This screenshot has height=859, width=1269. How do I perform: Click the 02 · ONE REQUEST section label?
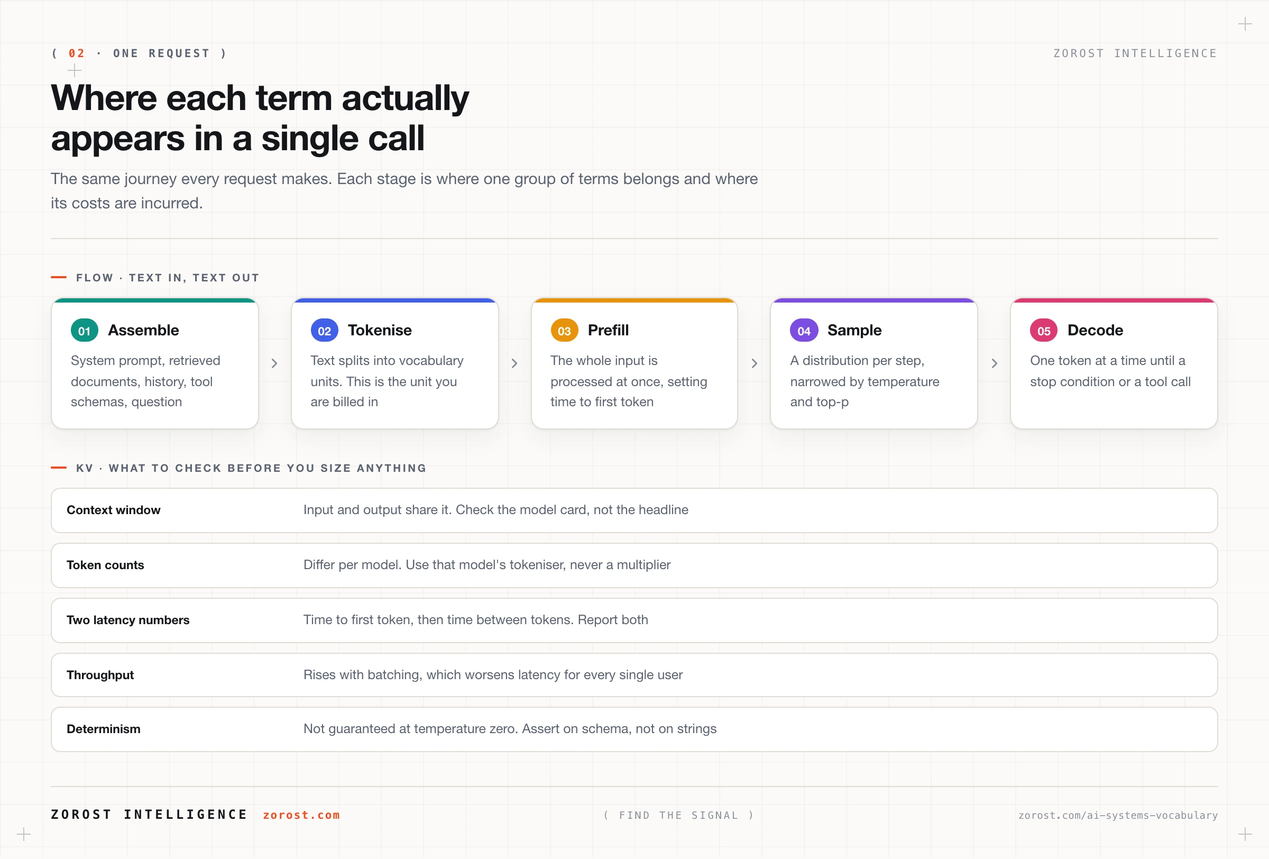139,53
